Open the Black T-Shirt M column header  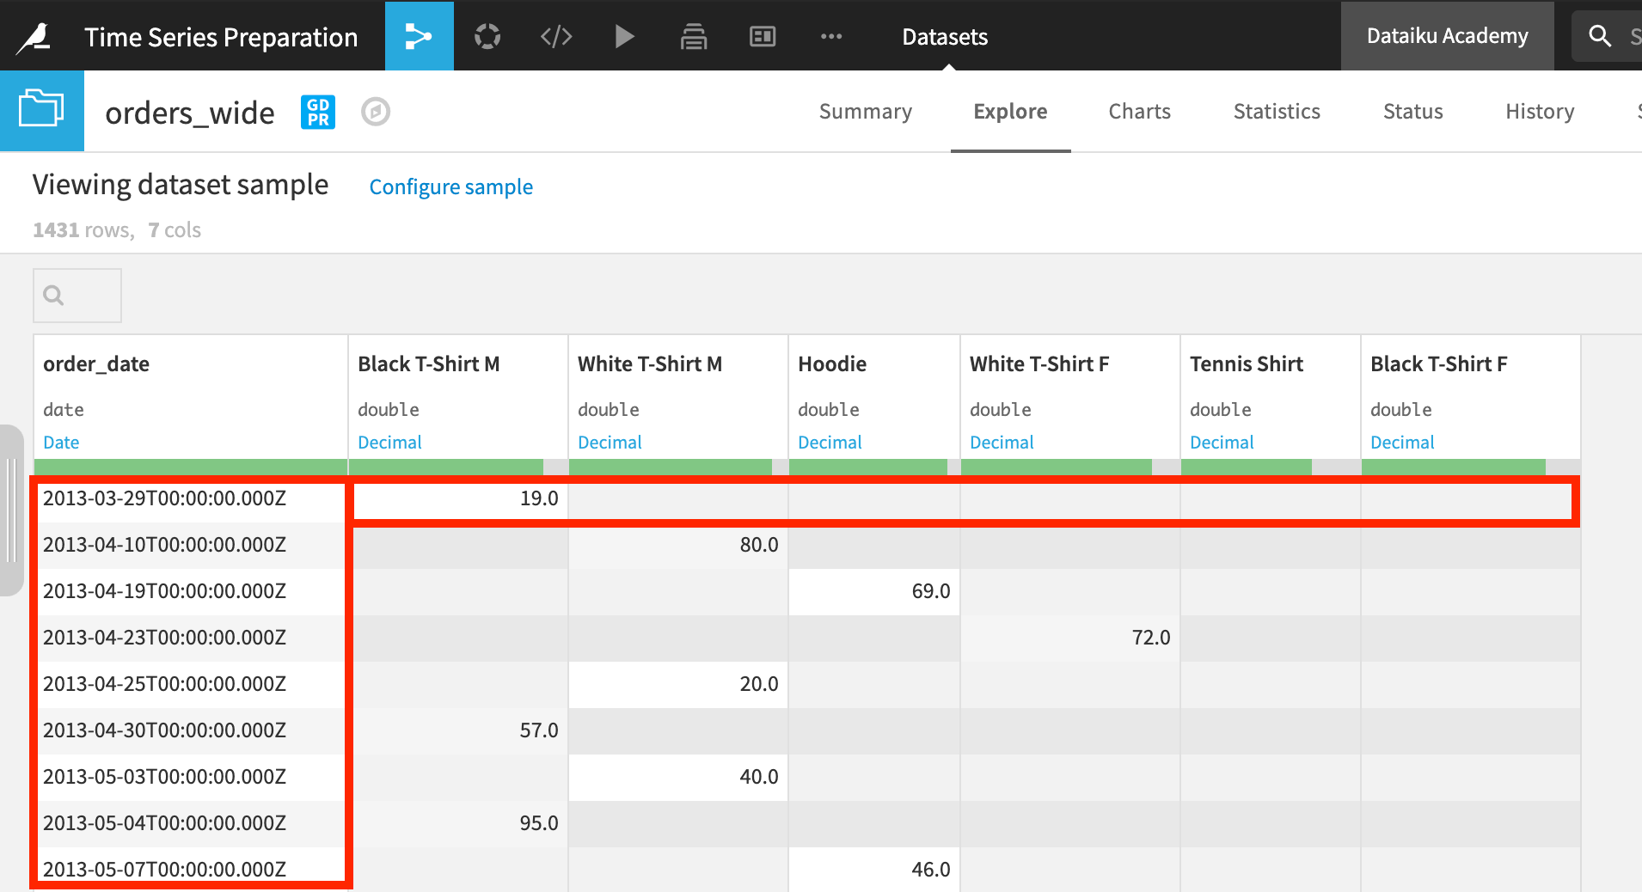click(x=429, y=364)
